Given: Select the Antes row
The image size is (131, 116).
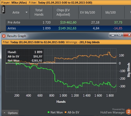Looking at the screenshot, I should pyautogui.click(x=68, y=28).
